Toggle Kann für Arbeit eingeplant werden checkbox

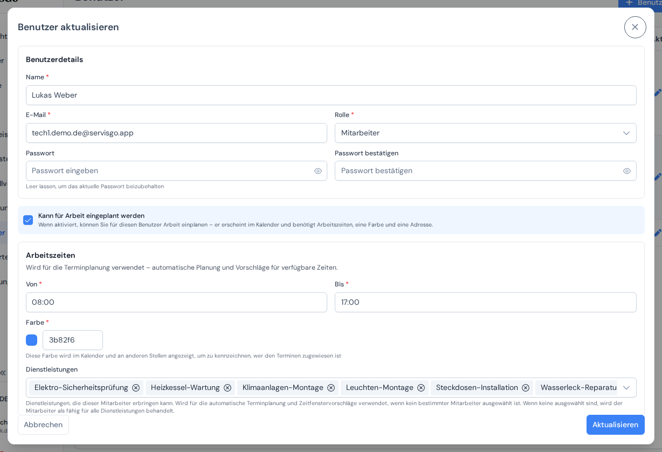point(28,220)
